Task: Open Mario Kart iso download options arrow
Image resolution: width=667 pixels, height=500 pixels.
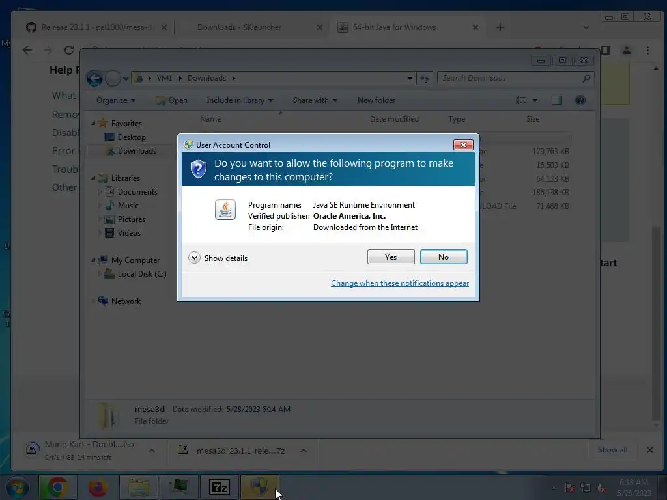Action: pos(152,451)
